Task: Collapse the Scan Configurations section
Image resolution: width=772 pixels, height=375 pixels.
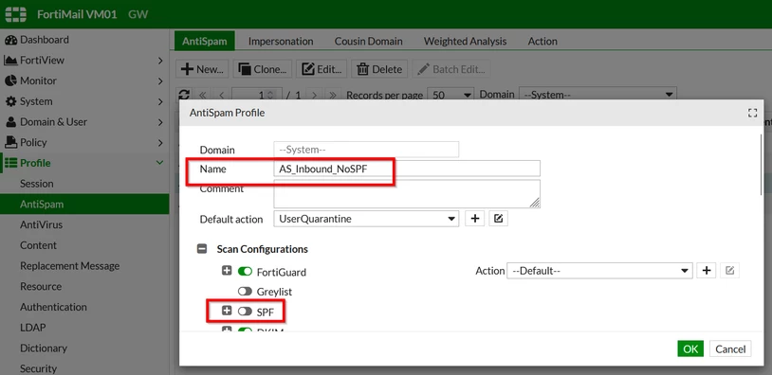Action: click(x=202, y=249)
